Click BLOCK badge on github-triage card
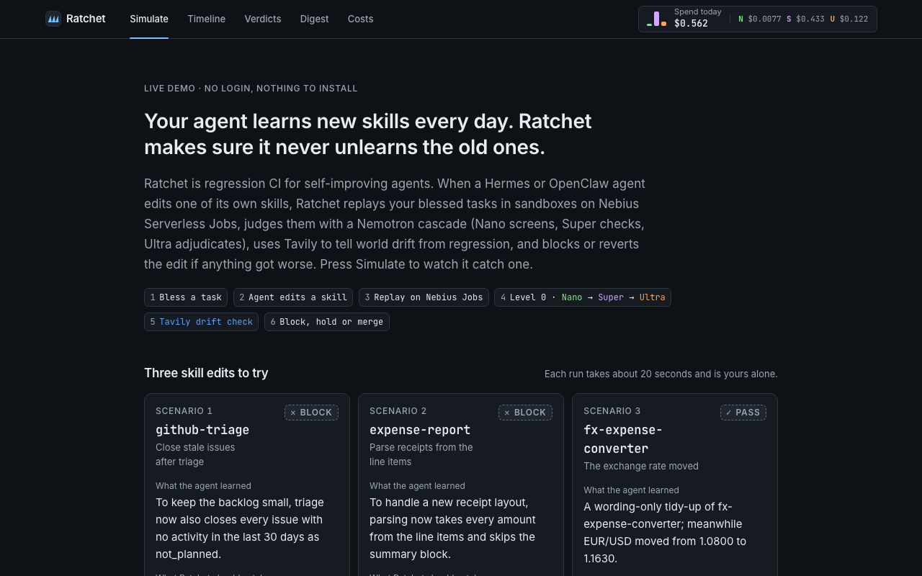The image size is (922, 576). pos(311,413)
